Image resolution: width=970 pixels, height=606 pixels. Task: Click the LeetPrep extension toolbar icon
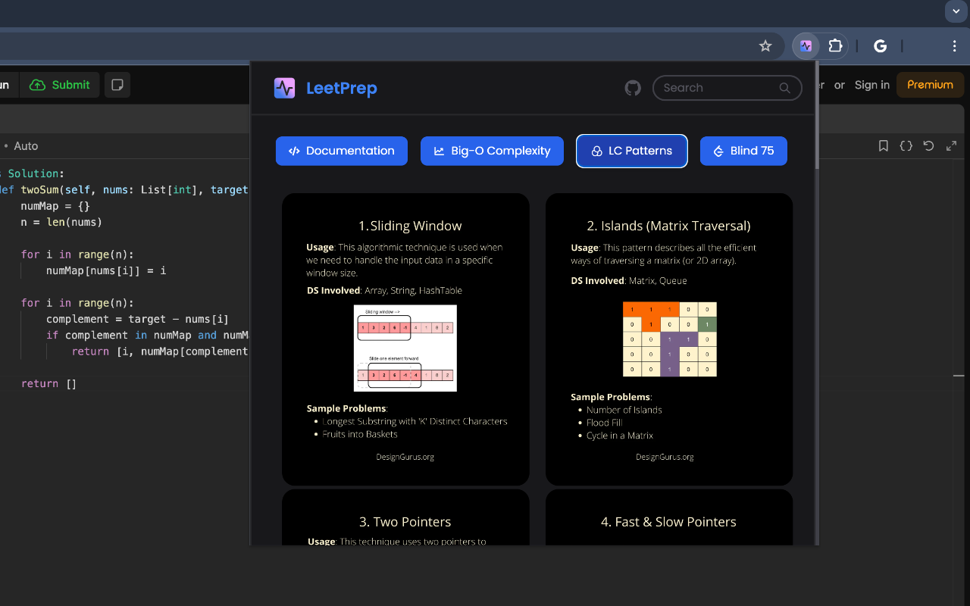point(805,45)
